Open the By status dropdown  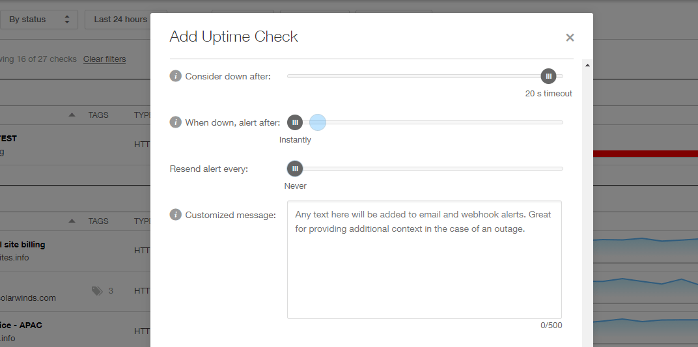[x=38, y=20]
